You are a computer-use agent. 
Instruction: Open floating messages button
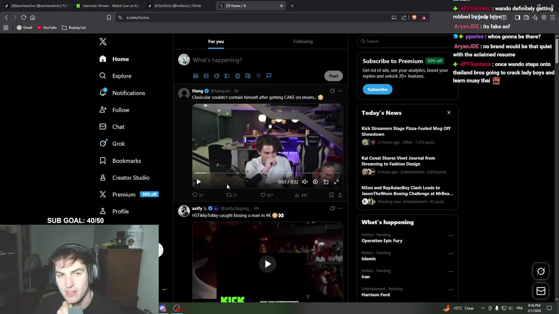tap(541, 291)
